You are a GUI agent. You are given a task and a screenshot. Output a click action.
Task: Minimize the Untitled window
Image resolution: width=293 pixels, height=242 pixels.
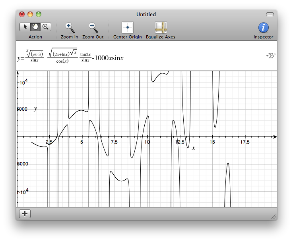click(x=30, y=14)
